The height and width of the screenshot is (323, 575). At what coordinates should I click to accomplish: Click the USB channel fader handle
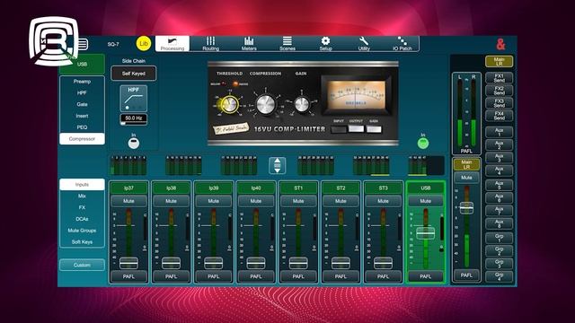425,233
